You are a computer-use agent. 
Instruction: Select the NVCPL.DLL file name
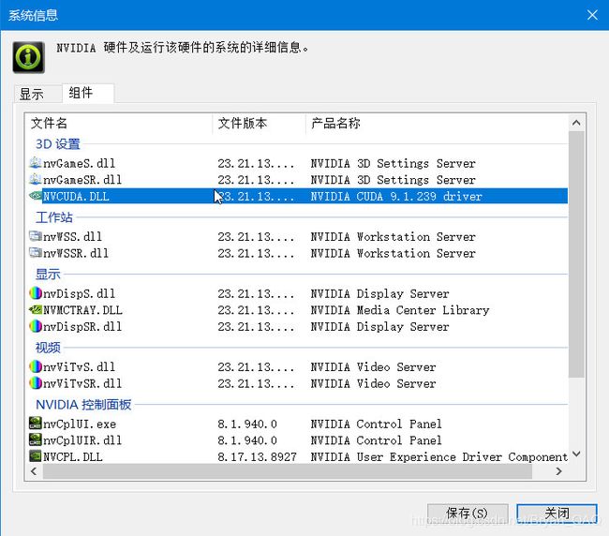click(73, 456)
